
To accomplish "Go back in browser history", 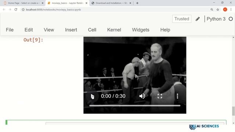I will [x=4, y=10].
